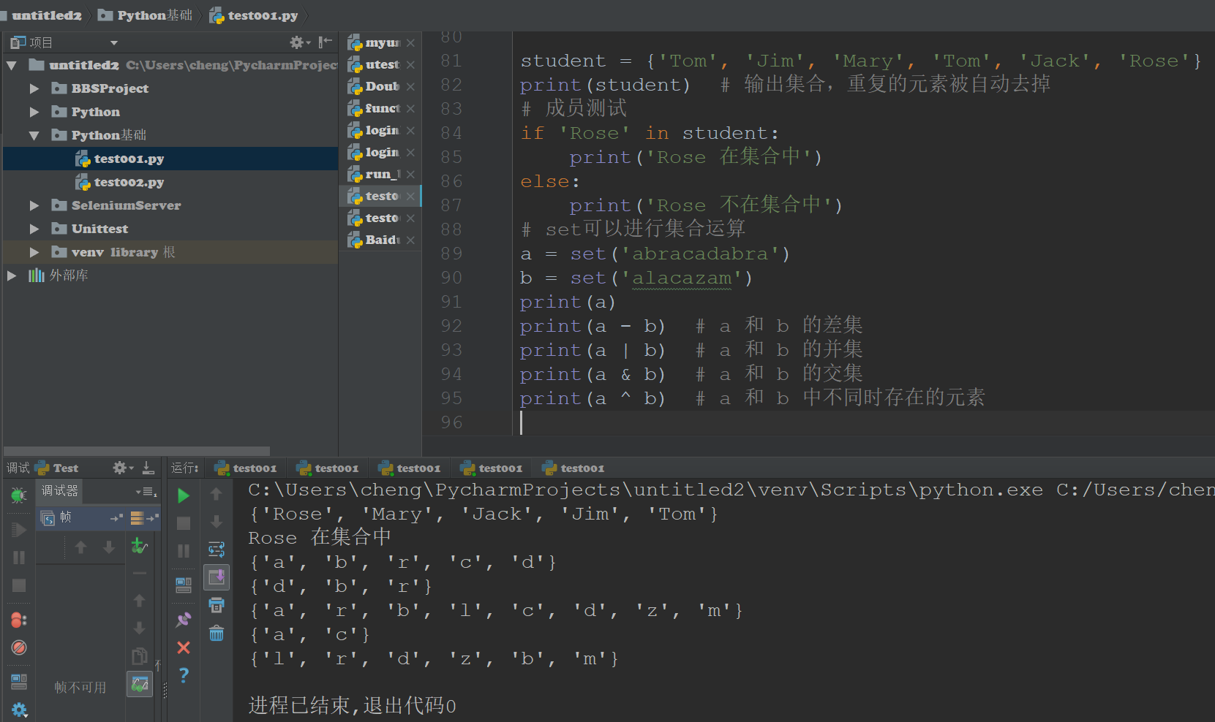Open the blue gear settings in Debug sidebar

(x=19, y=710)
